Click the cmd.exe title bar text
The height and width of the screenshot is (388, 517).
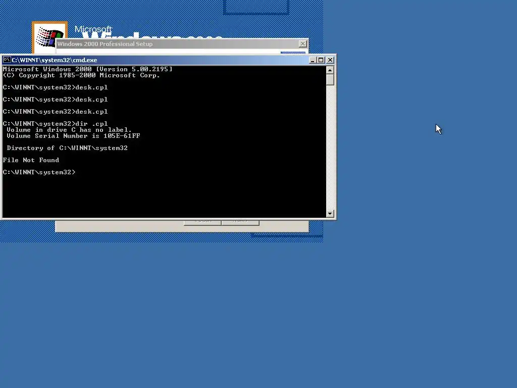[55, 60]
